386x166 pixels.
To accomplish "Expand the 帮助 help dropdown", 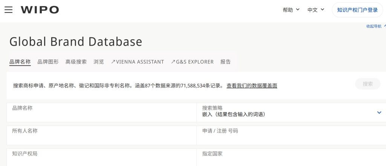I will (x=291, y=10).
